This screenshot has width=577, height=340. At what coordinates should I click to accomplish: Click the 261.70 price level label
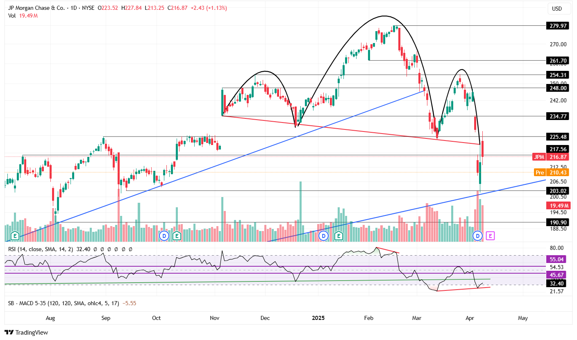(x=557, y=60)
